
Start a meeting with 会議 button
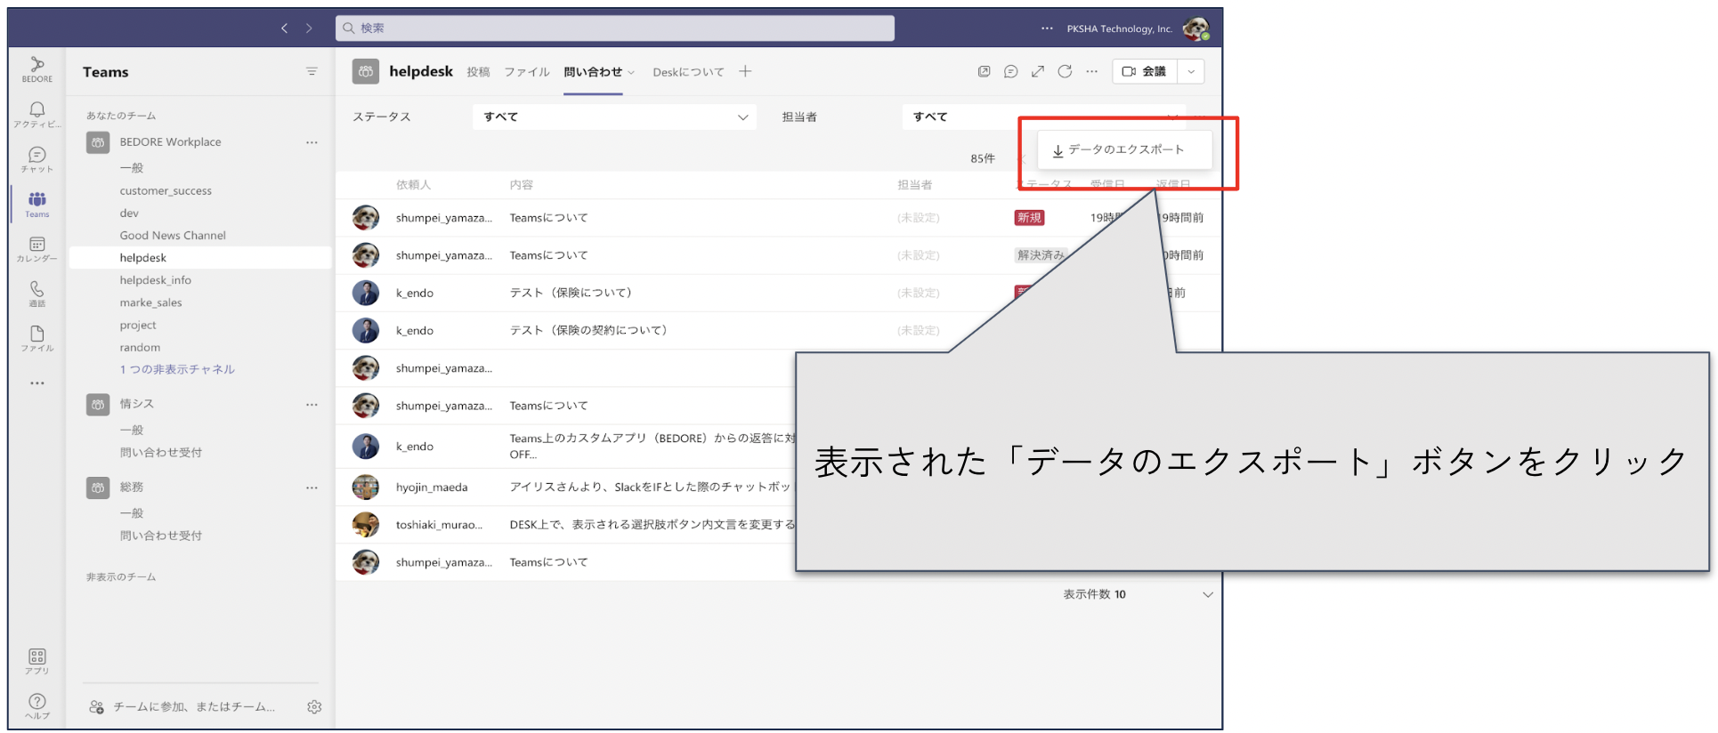[1145, 72]
